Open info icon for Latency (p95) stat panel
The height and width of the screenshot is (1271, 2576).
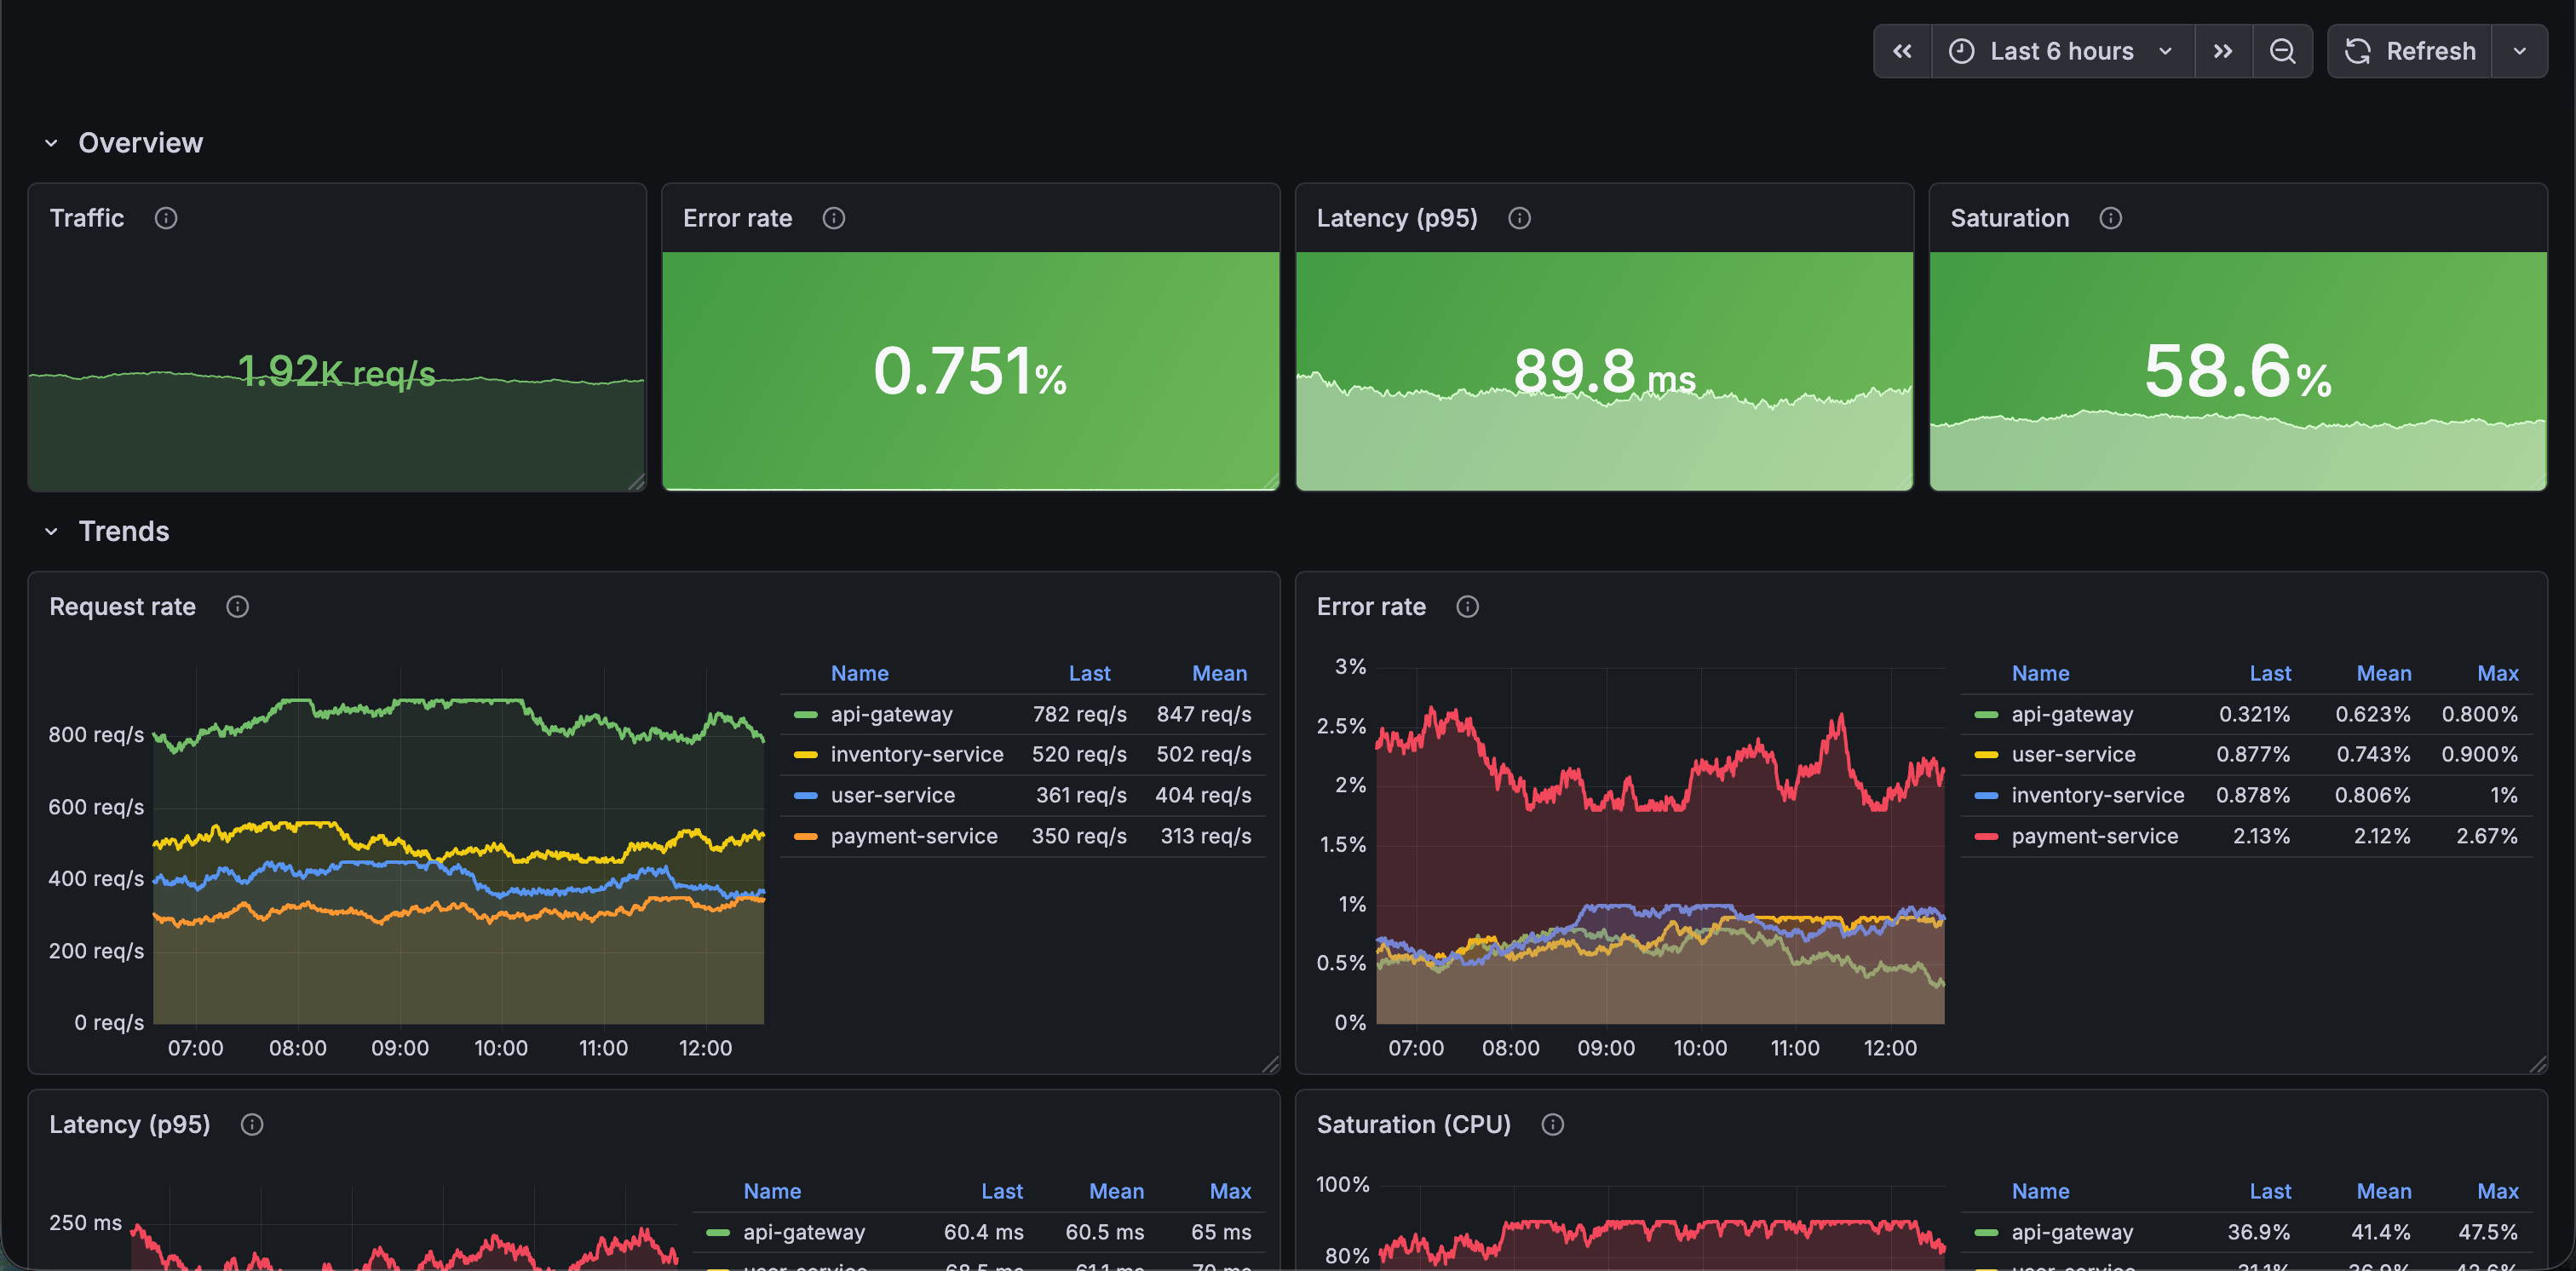pos(1518,218)
